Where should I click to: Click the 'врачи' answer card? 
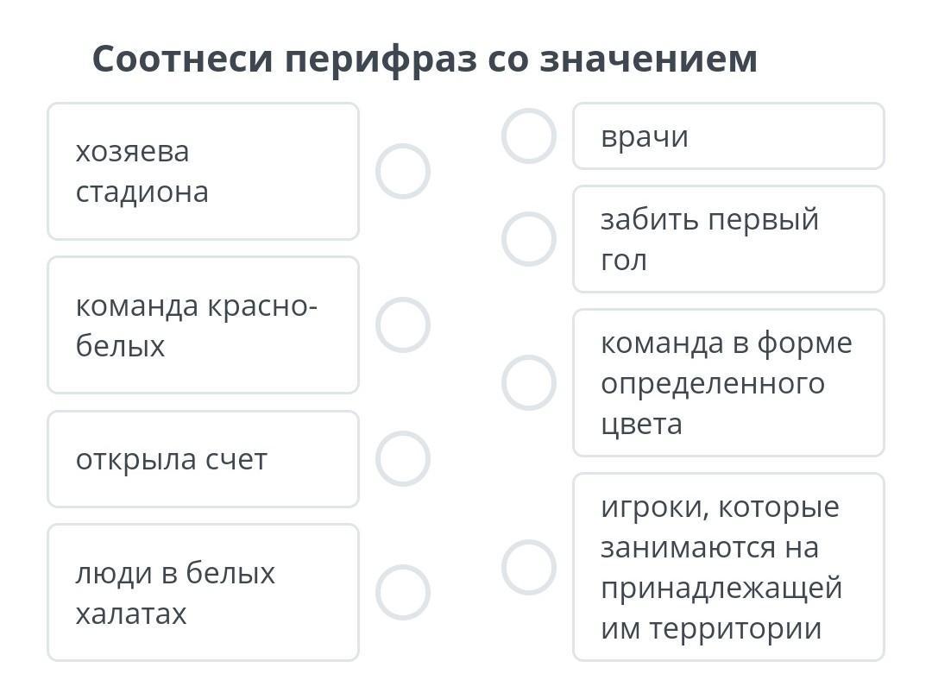click(x=728, y=136)
